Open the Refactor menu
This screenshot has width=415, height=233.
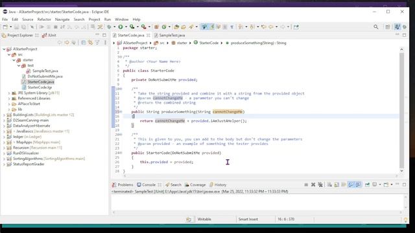coord(44,19)
